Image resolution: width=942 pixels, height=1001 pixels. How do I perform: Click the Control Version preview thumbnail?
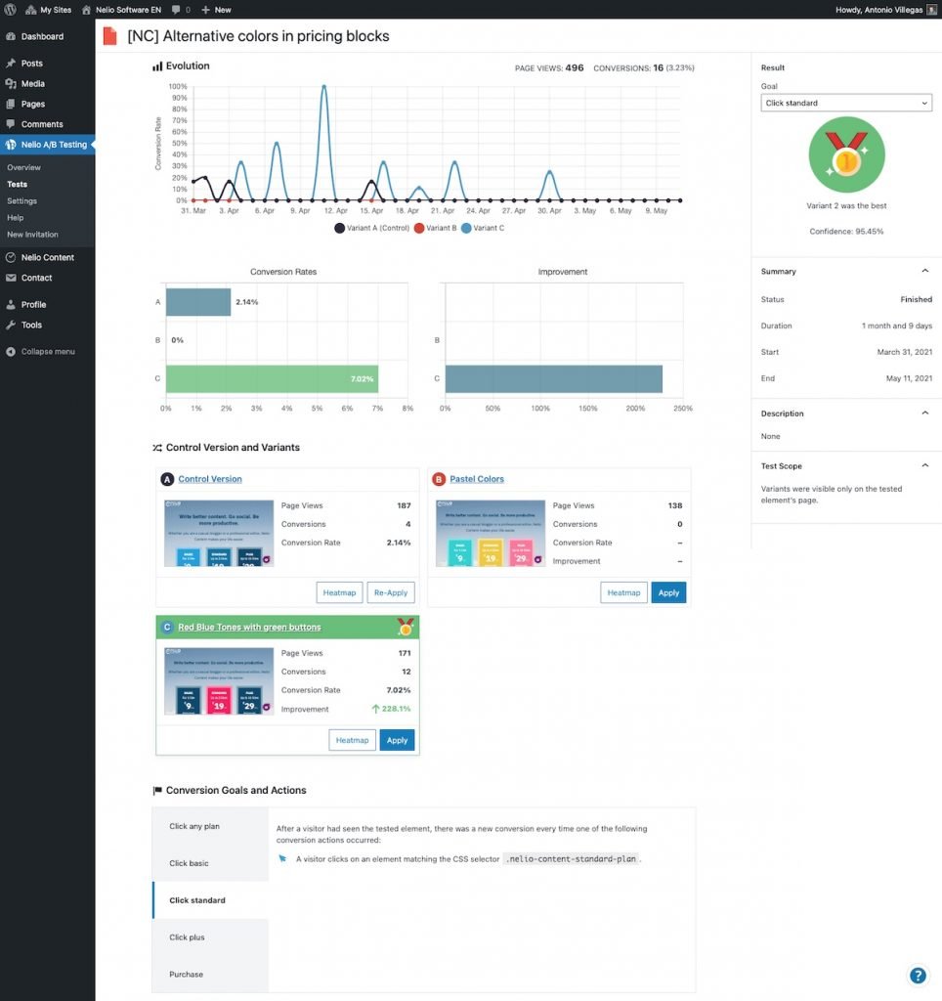pyautogui.click(x=219, y=534)
